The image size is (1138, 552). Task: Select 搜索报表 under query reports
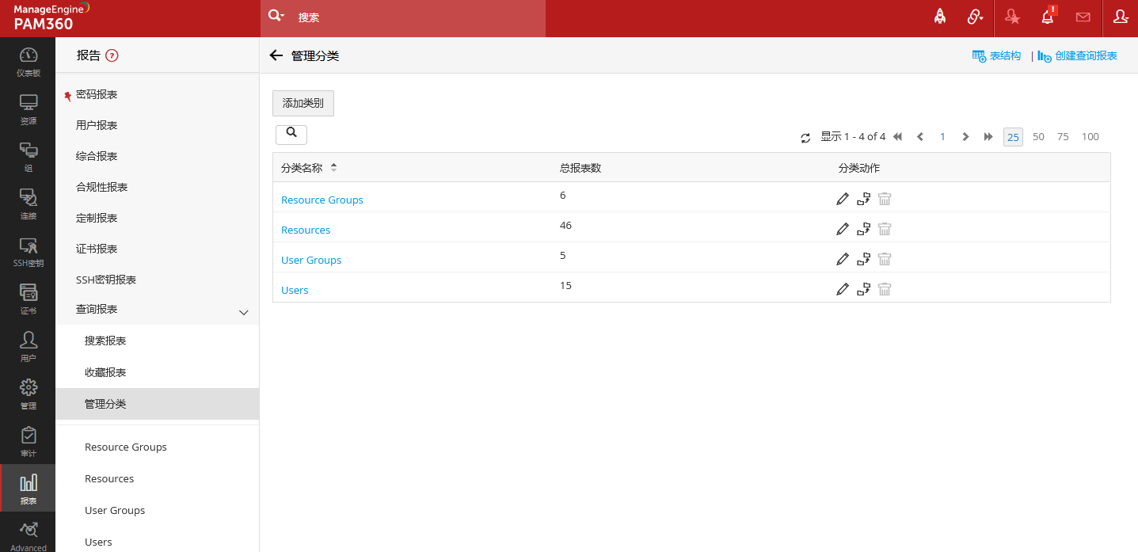105,341
